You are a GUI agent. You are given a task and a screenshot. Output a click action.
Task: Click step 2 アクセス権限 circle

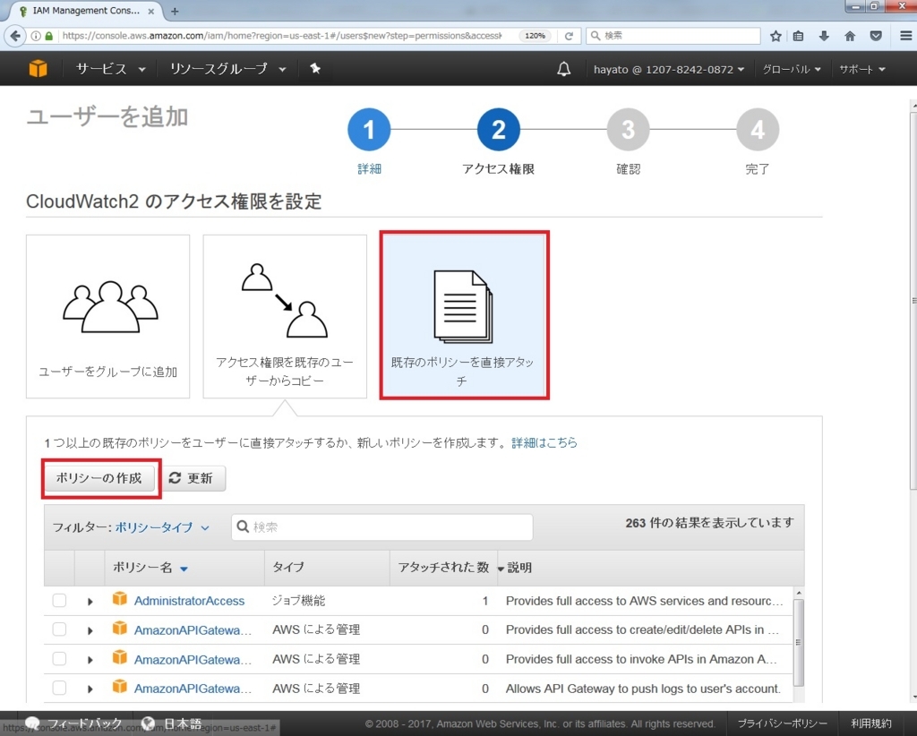pyautogui.click(x=498, y=129)
